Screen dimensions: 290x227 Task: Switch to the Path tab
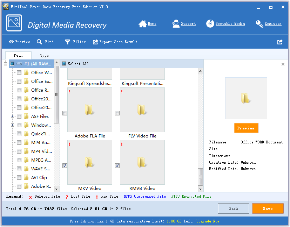click(x=18, y=55)
